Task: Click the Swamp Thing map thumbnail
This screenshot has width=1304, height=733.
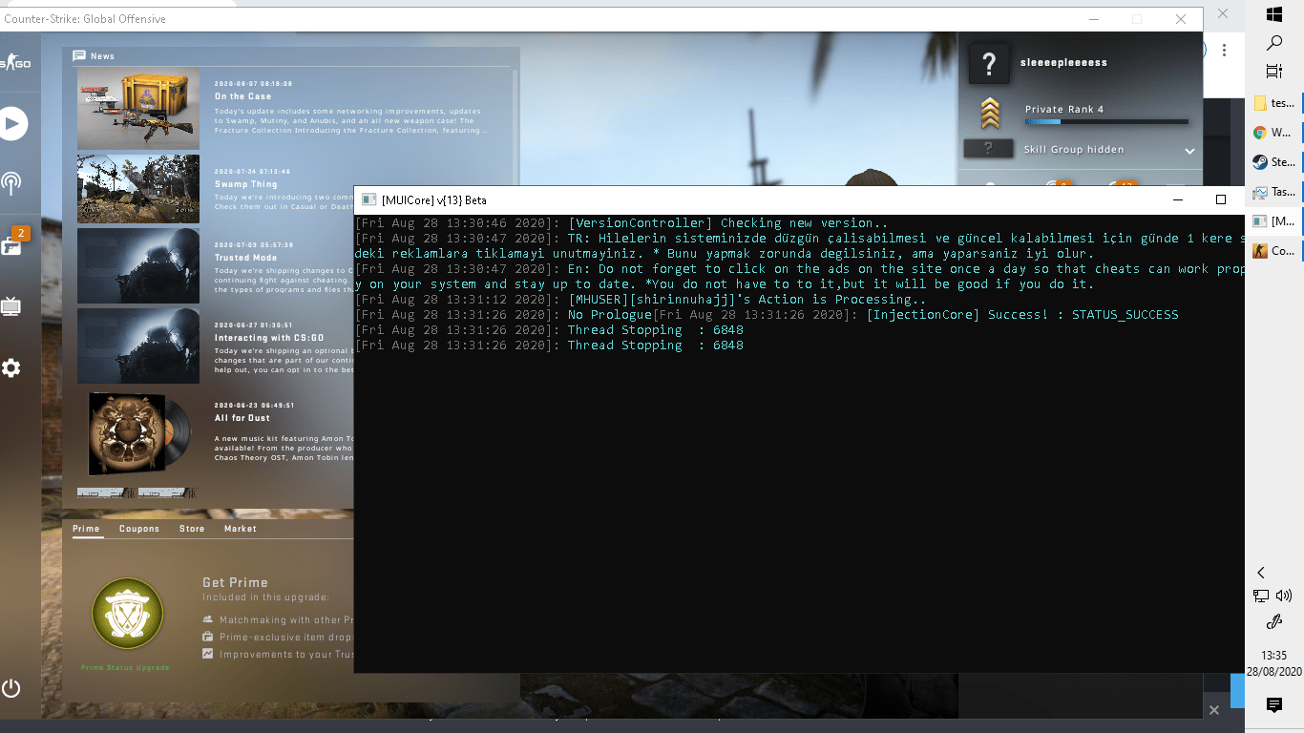Action: click(x=138, y=189)
